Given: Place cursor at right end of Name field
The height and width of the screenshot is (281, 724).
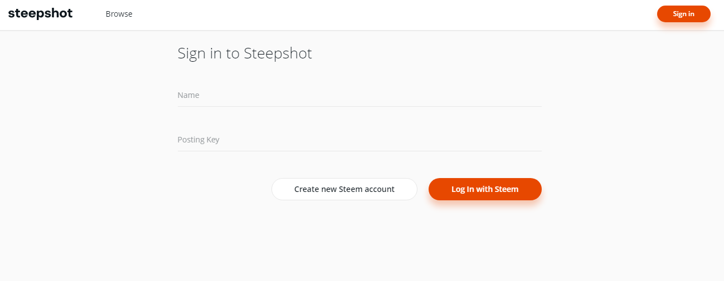Looking at the screenshot, I should click(x=535, y=95).
